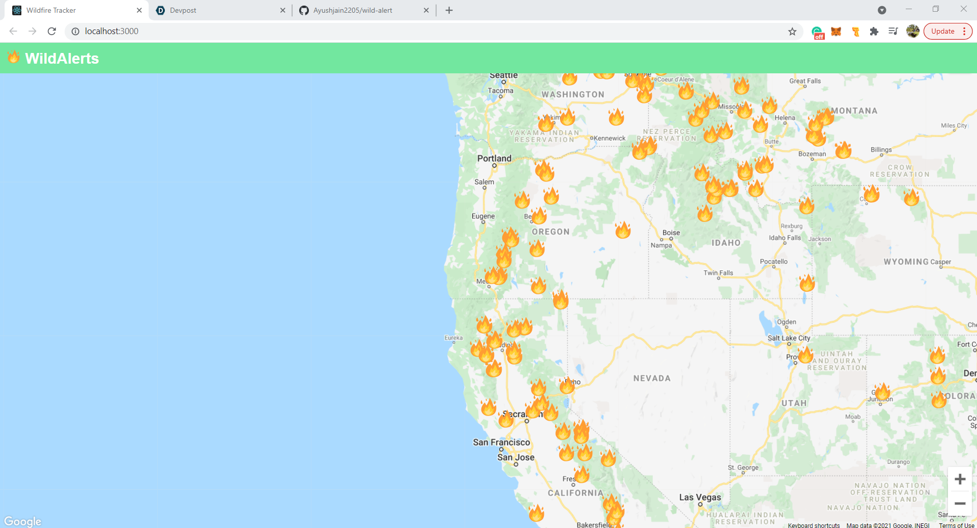Zoom in on the map
The image size is (977, 528).
(960, 479)
